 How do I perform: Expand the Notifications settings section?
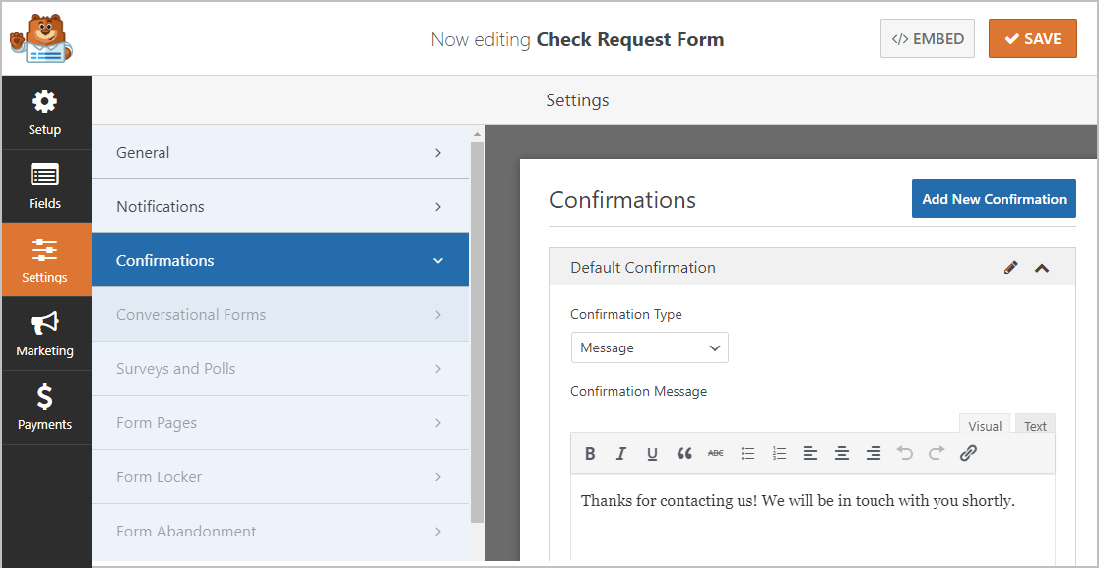(281, 206)
